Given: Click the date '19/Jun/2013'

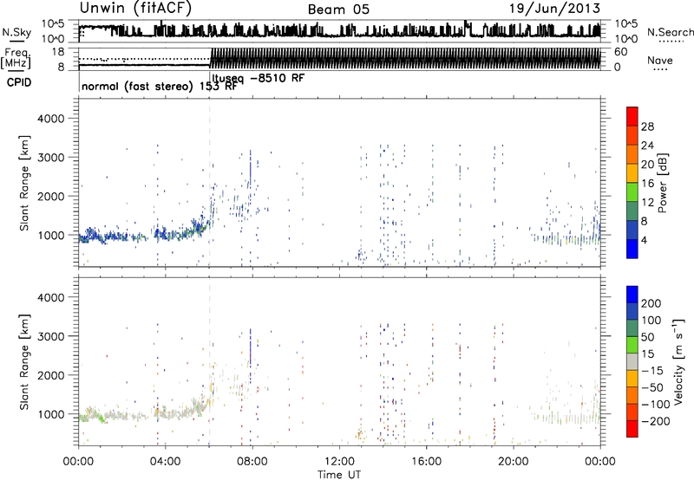Looking at the screenshot, I should tap(554, 9).
